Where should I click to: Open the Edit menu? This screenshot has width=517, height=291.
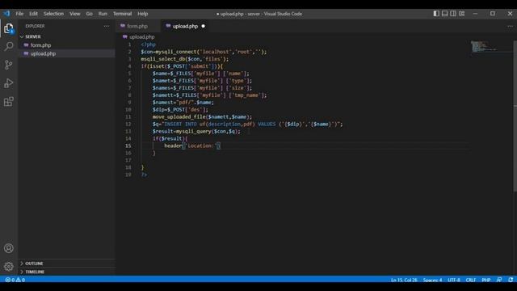tap(33, 14)
